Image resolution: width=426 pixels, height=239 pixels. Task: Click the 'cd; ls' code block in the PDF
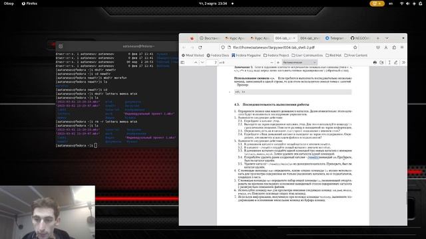pos(293,92)
